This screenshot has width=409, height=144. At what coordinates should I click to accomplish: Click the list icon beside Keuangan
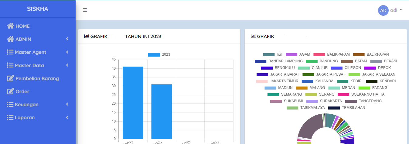10,104
